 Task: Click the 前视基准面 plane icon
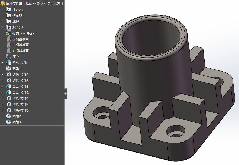tap(9, 39)
